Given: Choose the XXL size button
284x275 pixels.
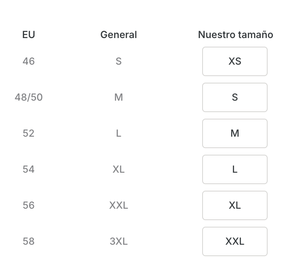Looking at the screenshot, I should (235, 241).
